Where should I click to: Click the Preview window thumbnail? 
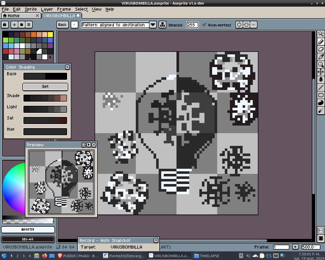(x=61, y=182)
